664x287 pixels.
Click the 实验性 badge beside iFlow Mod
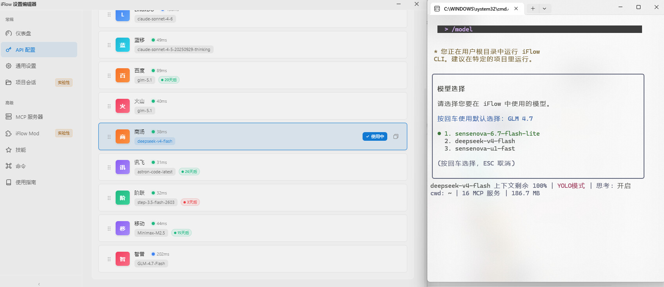point(64,133)
